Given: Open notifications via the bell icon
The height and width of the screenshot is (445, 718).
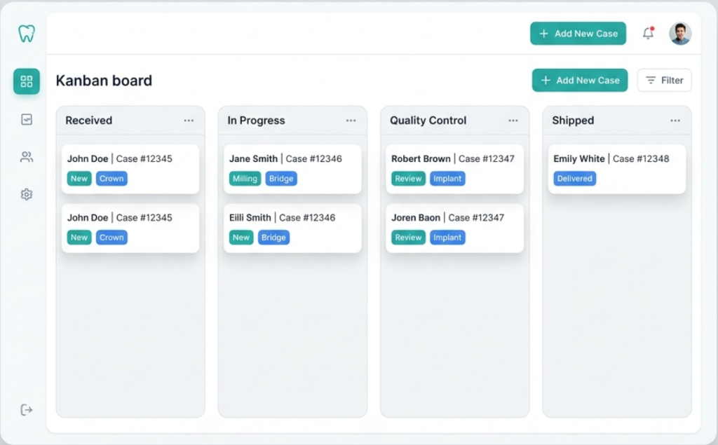Looking at the screenshot, I should click(x=647, y=33).
